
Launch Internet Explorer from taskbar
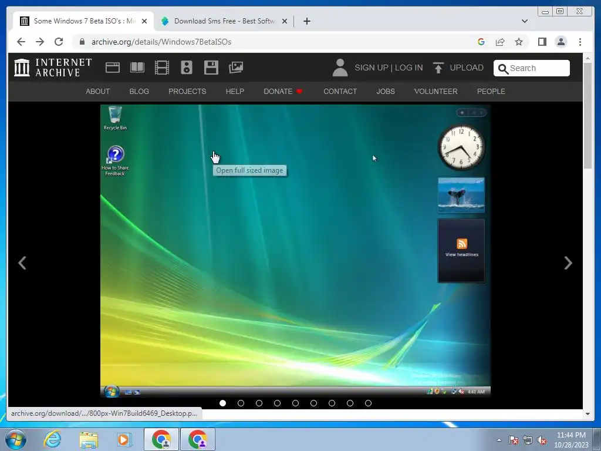52,439
